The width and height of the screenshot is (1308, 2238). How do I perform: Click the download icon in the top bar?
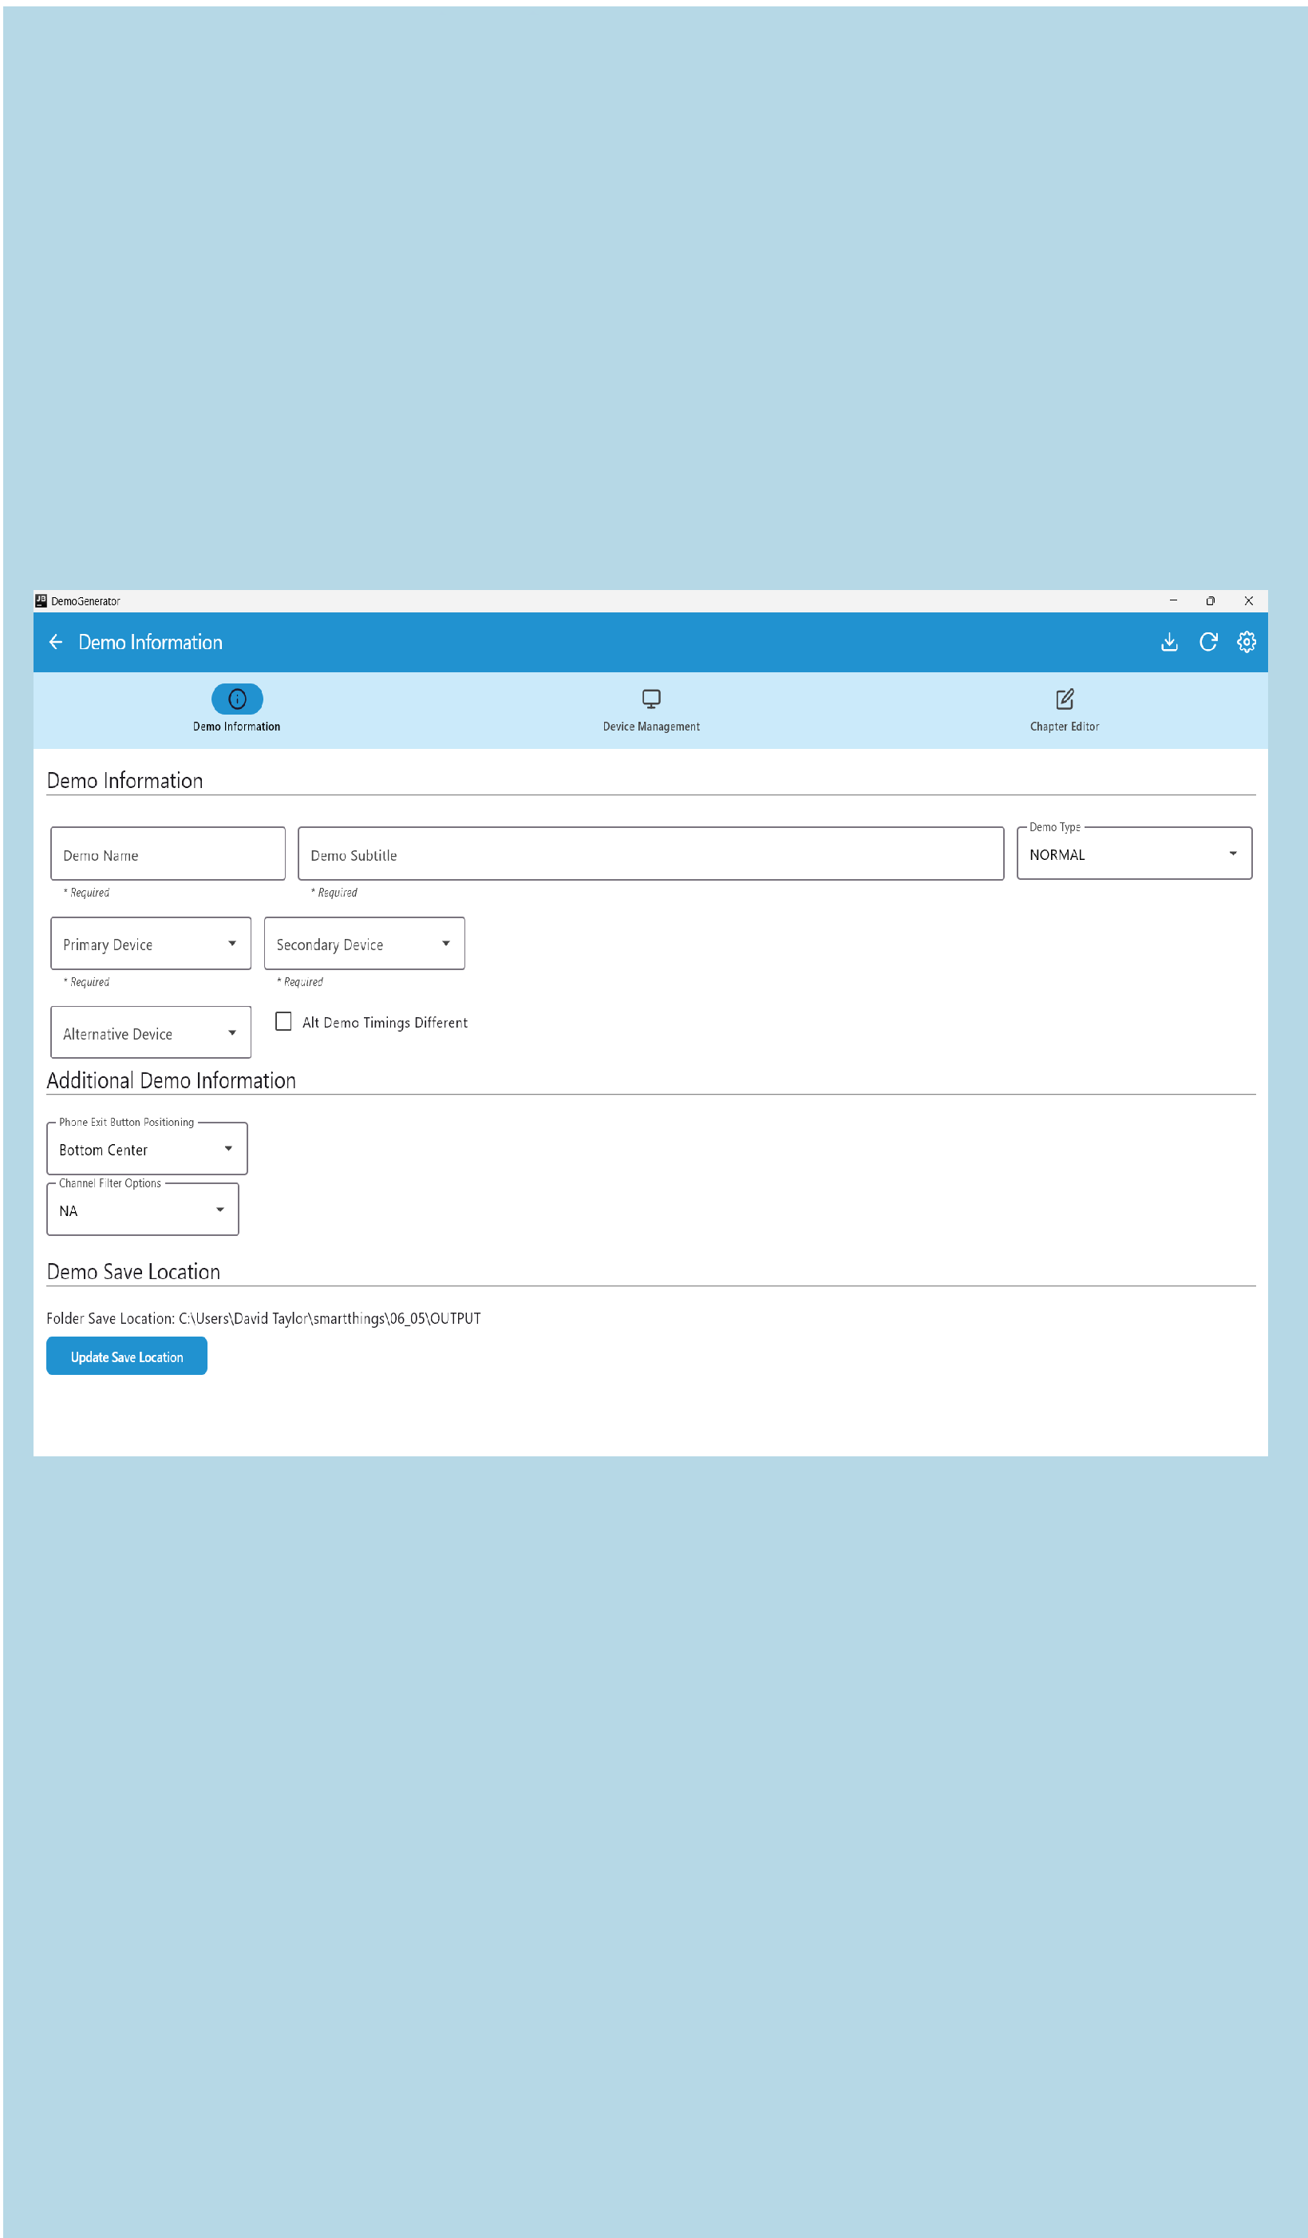pos(1170,641)
